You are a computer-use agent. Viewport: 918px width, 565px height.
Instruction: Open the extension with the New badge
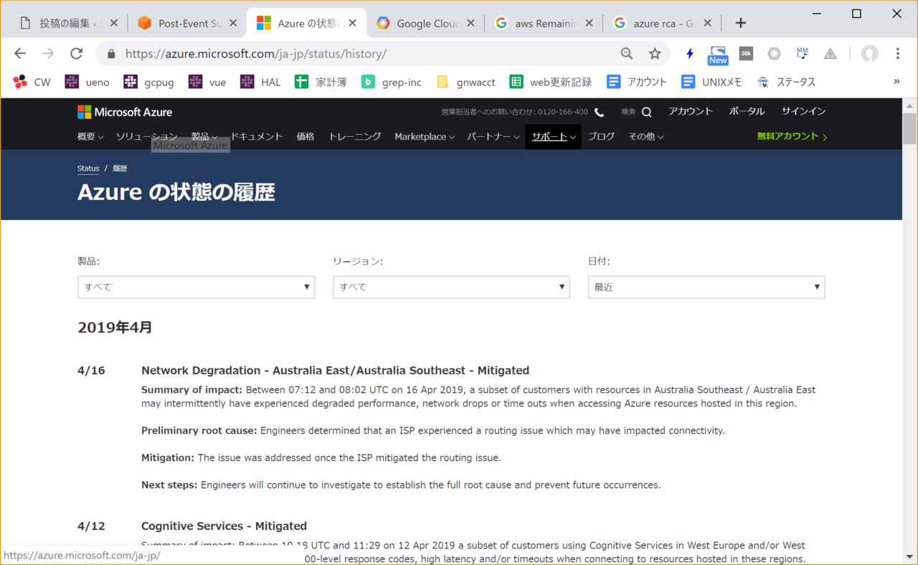[x=718, y=54]
